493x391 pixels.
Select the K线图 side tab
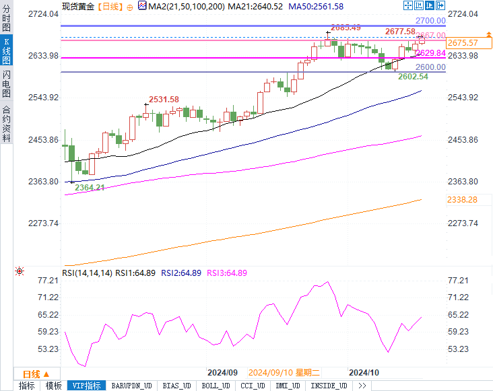pyautogui.click(x=6, y=52)
